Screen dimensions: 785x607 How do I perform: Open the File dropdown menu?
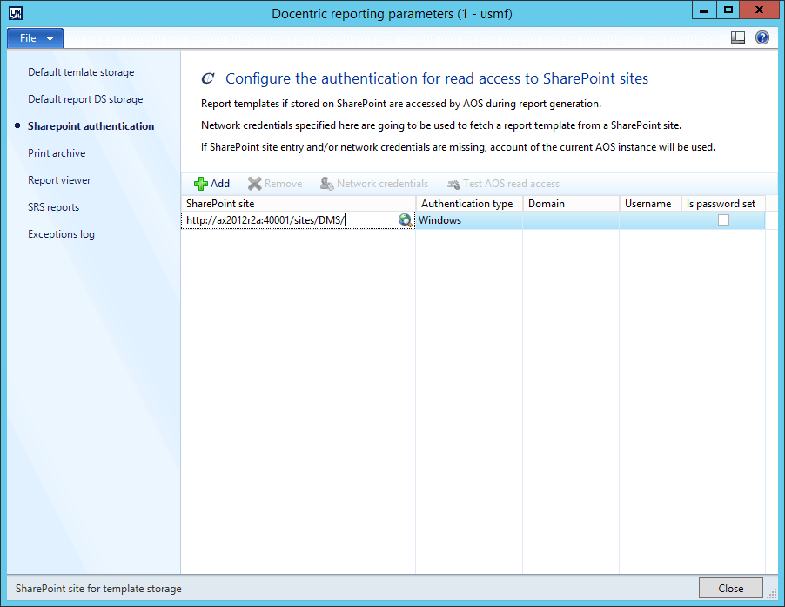pyautogui.click(x=35, y=38)
